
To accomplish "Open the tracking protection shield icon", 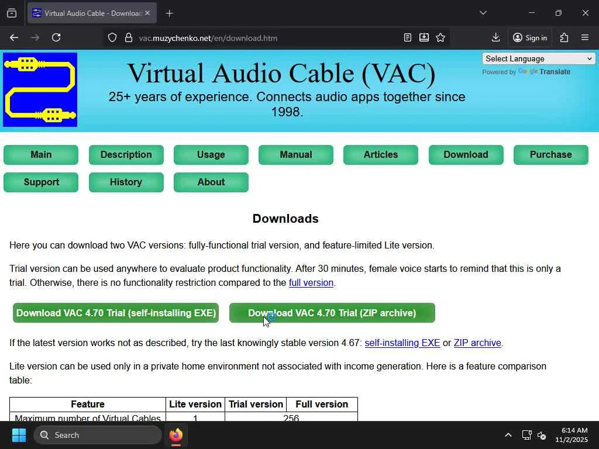I will (112, 38).
